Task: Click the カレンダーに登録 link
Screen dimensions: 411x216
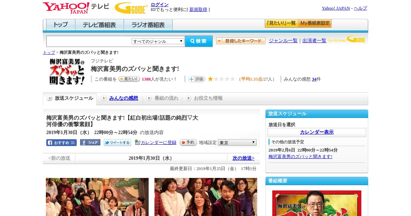Action: tap(159, 143)
